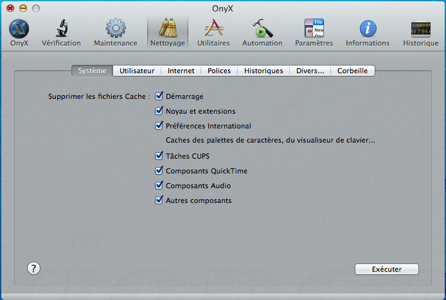Click 'Caches des palettes de caractères' description

(x=270, y=140)
